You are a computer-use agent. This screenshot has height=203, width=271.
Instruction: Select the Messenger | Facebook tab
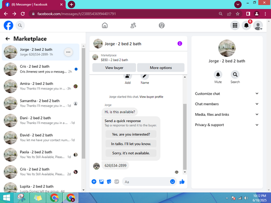pyautogui.click(x=34, y=4)
